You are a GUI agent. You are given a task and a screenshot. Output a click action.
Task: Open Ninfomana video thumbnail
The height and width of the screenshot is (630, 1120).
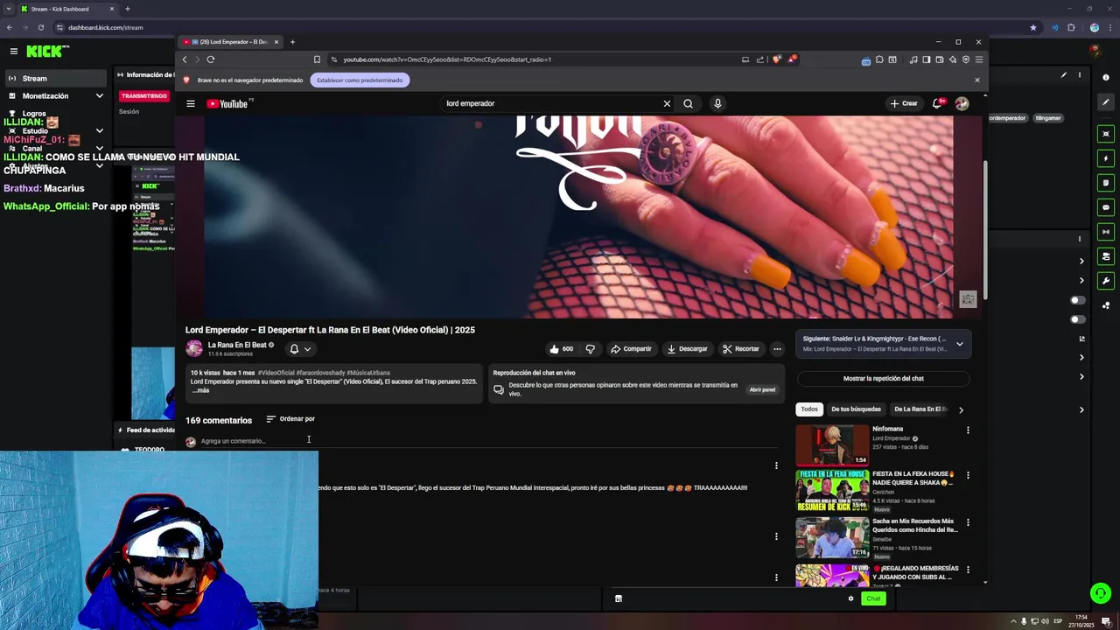tap(832, 445)
